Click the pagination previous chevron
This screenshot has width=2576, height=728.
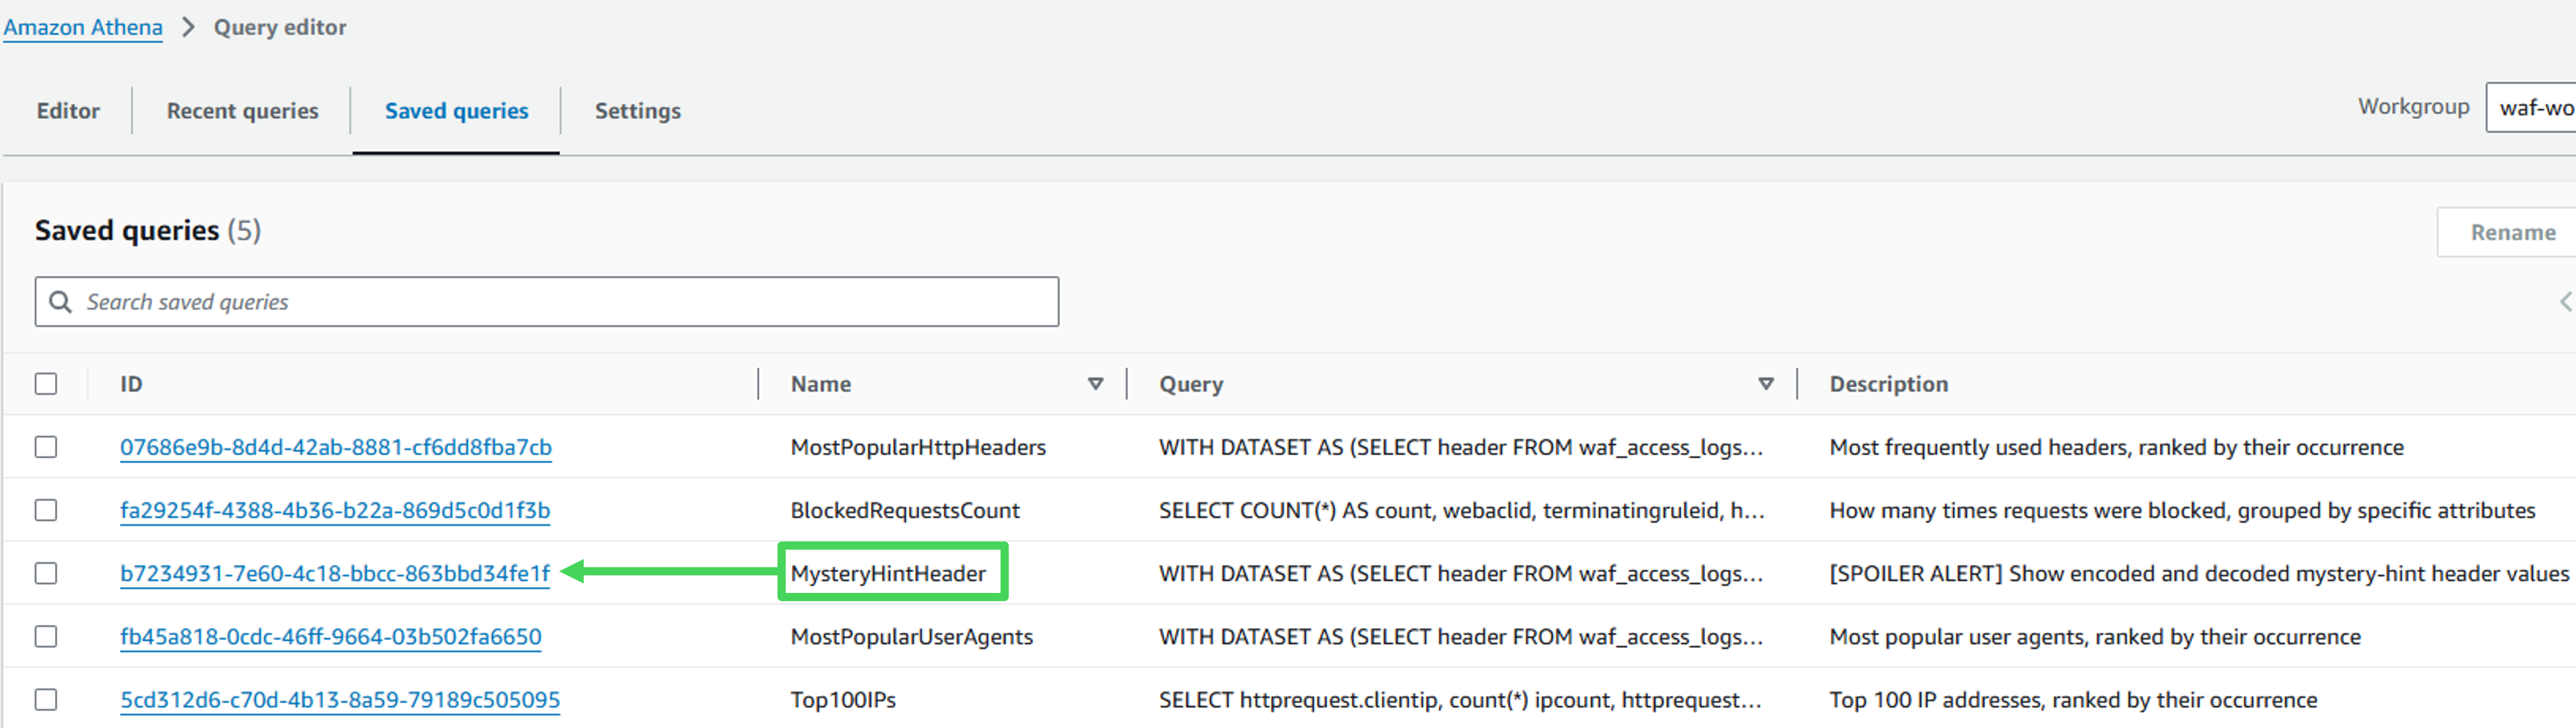[2565, 302]
